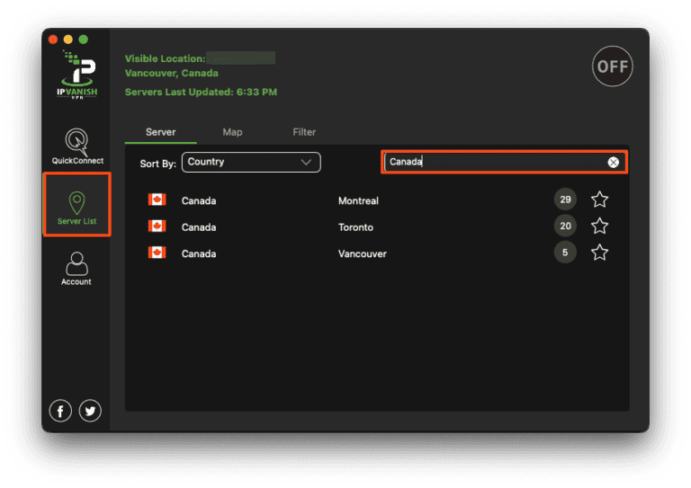This screenshot has height=488, width=691.
Task: Favorite the Toronto server star
Action: [x=599, y=226]
